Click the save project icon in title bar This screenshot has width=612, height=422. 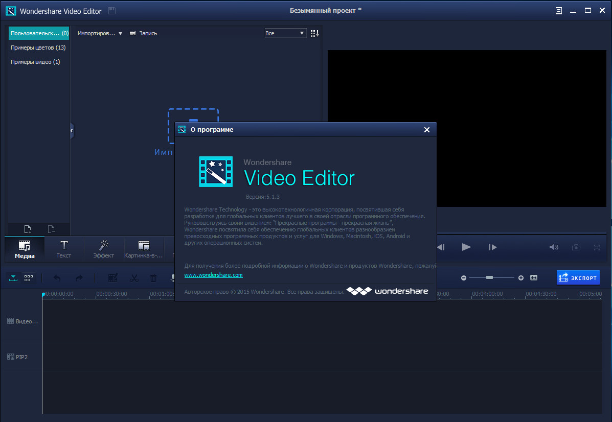[112, 11]
